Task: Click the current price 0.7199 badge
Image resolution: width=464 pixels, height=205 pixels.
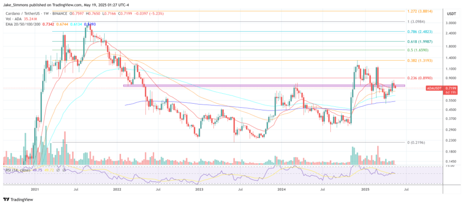Action: click(452, 88)
